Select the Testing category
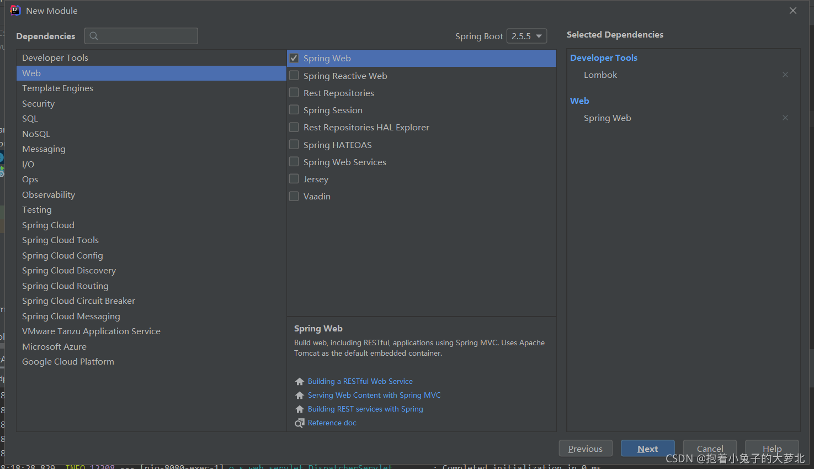The height and width of the screenshot is (469, 814). (x=151, y=210)
